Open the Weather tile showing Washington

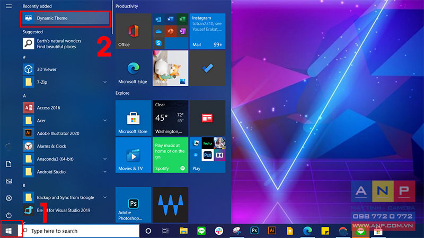click(x=170, y=118)
